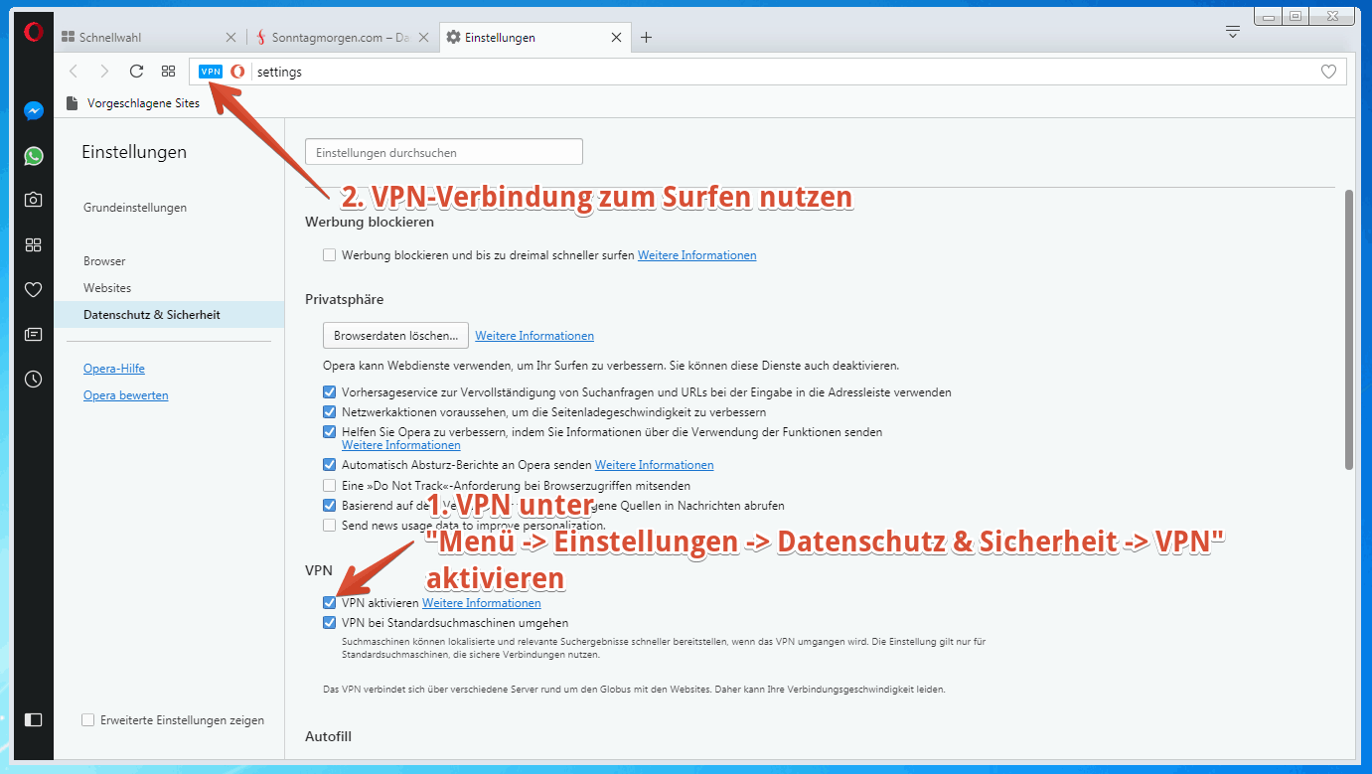This screenshot has height=774, width=1372.
Task: Toggle Helfen Sie Opera zu verbessern checkbox
Action: [x=330, y=432]
